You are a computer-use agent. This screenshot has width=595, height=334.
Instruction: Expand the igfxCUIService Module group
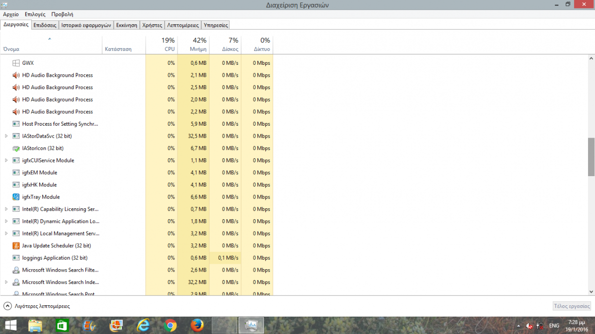pos(6,160)
